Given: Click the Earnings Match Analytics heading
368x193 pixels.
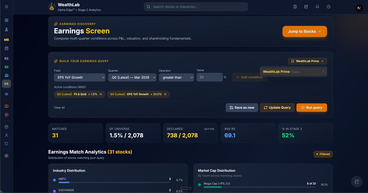Looking at the screenshot, I should (x=90, y=152).
